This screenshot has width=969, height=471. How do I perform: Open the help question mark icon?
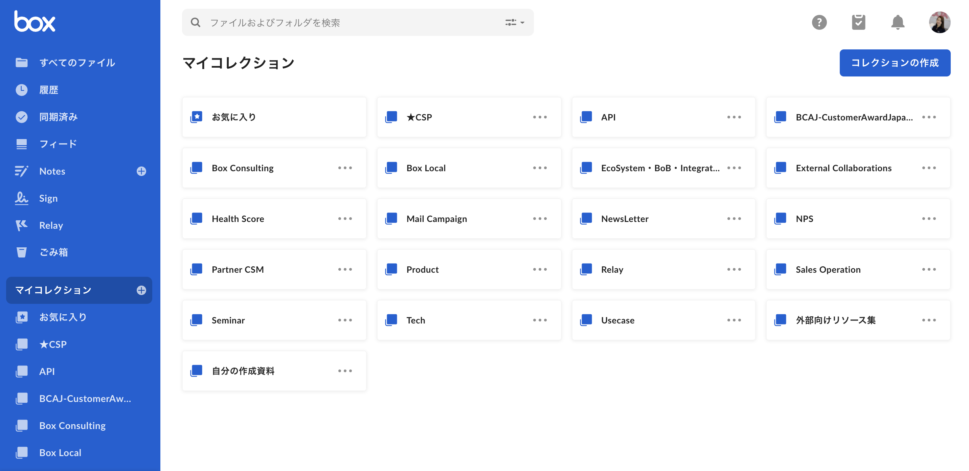click(819, 23)
